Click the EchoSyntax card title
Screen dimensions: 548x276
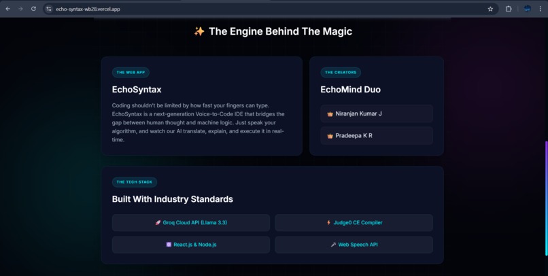coord(137,90)
